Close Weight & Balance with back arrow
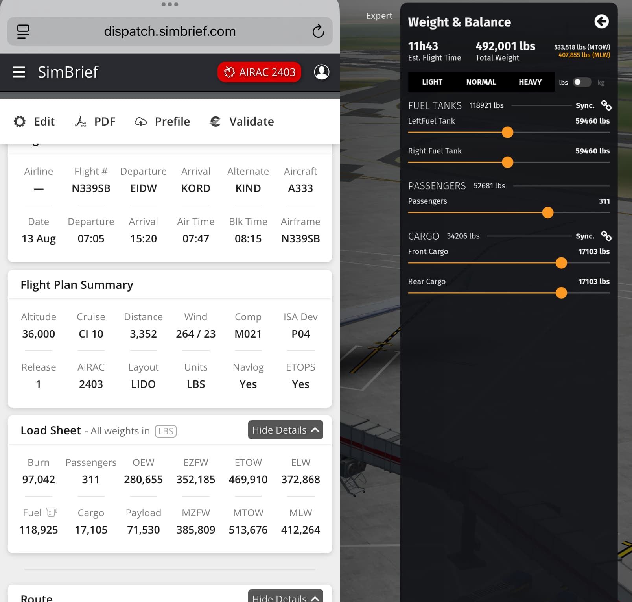 (601, 22)
